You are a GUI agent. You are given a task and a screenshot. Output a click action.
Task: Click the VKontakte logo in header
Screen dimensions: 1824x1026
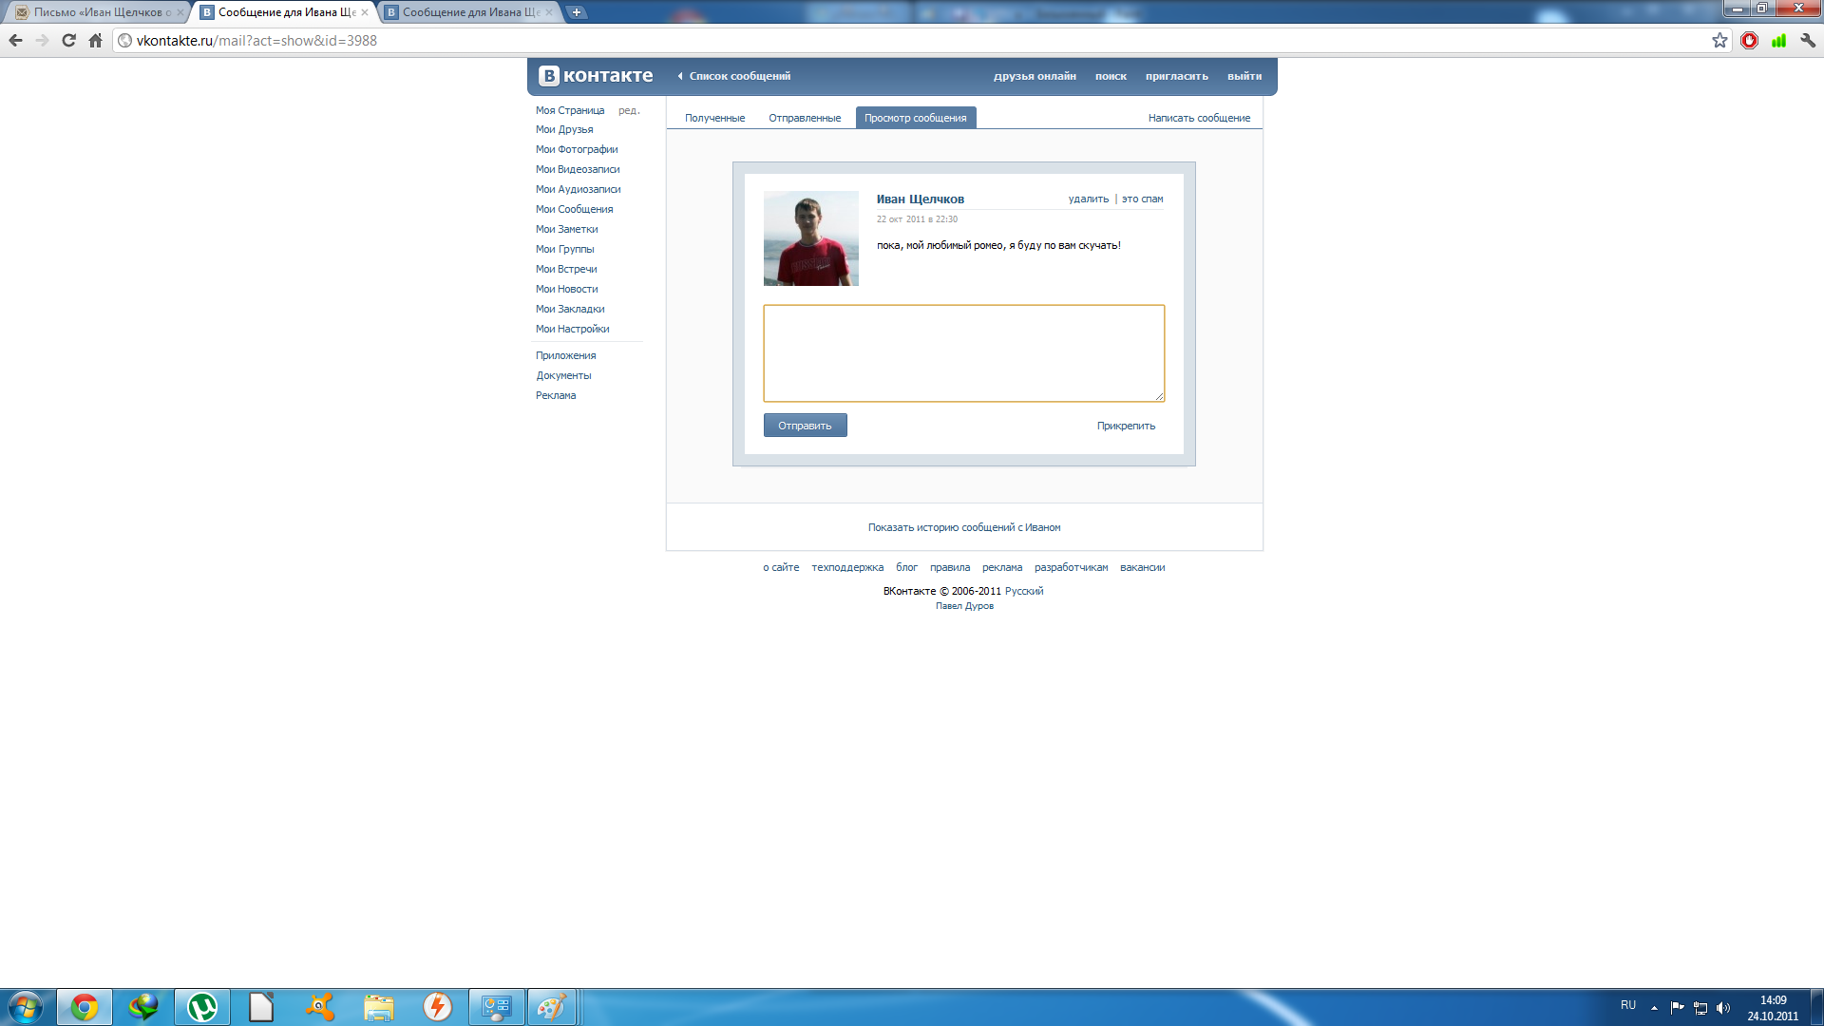click(596, 76)
